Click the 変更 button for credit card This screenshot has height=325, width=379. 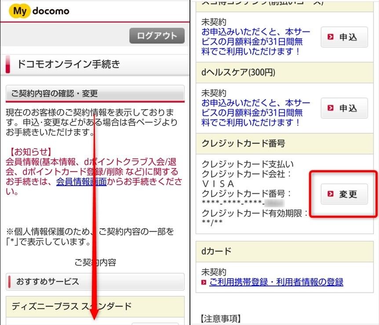(344, 194)
